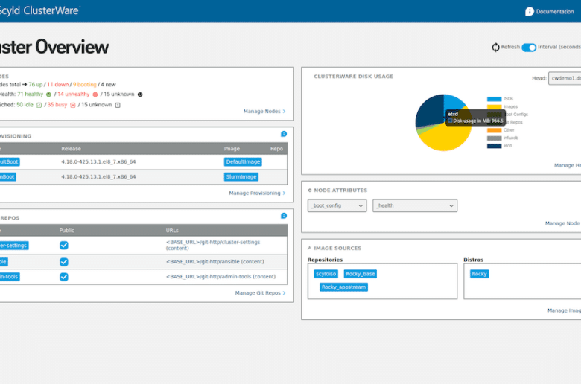581x384 pixels.
Task: Open the Documentation help icon
Action: pyautogui.click(x=529, y=11)
